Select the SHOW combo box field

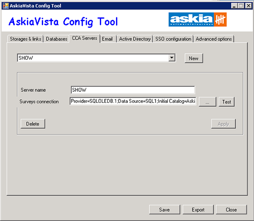click(x=96, y=58)
